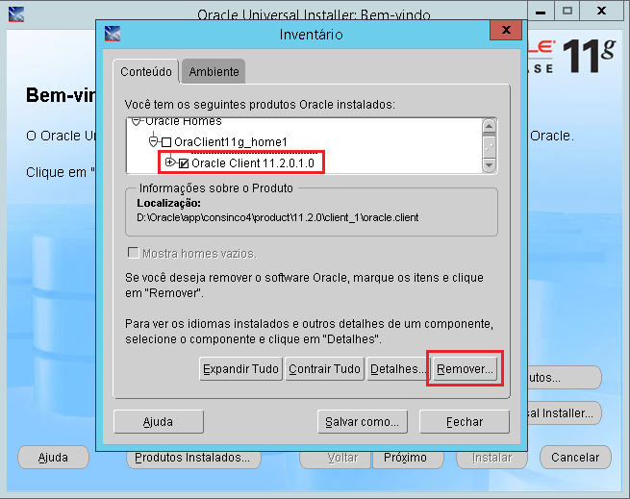Screen dimensions: 630x499
Task: Collapse the OraClient11g_home1 node expander
Action: coord(153,142)
